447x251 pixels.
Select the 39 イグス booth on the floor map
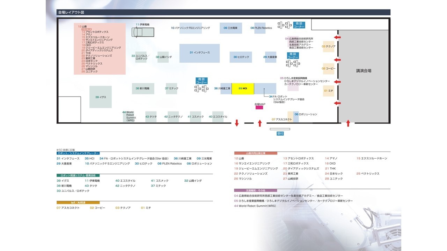coord(101,97)
